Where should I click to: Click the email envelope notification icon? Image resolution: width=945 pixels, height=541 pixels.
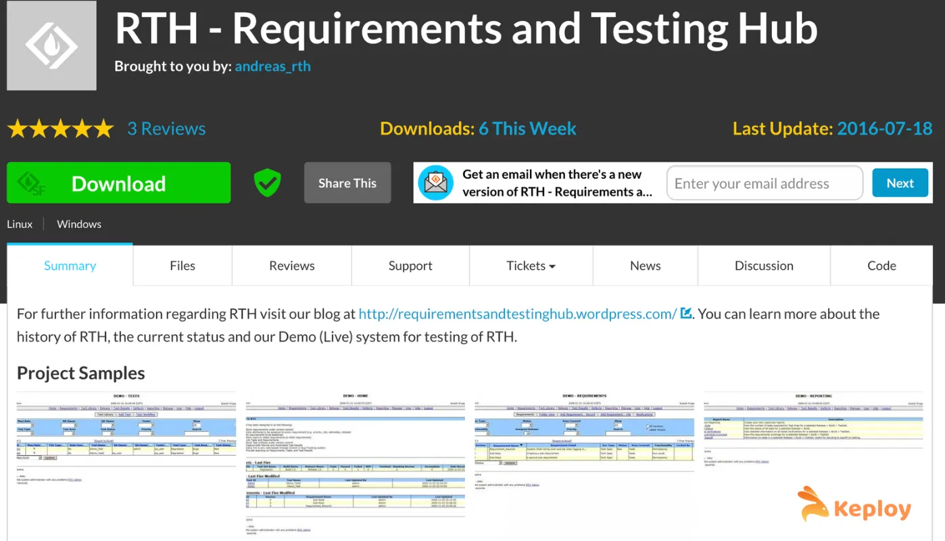pos(435,183)
